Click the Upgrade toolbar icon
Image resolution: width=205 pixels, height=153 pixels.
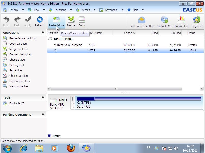click(x=197, y=20)
